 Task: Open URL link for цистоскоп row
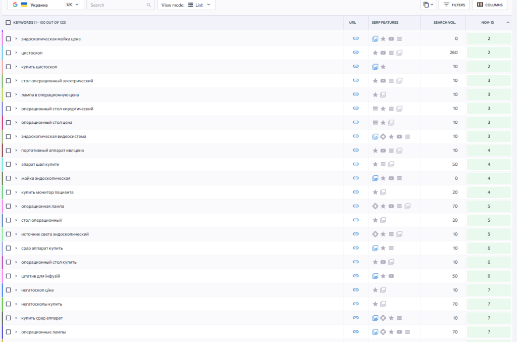click(x=355, y=53)
